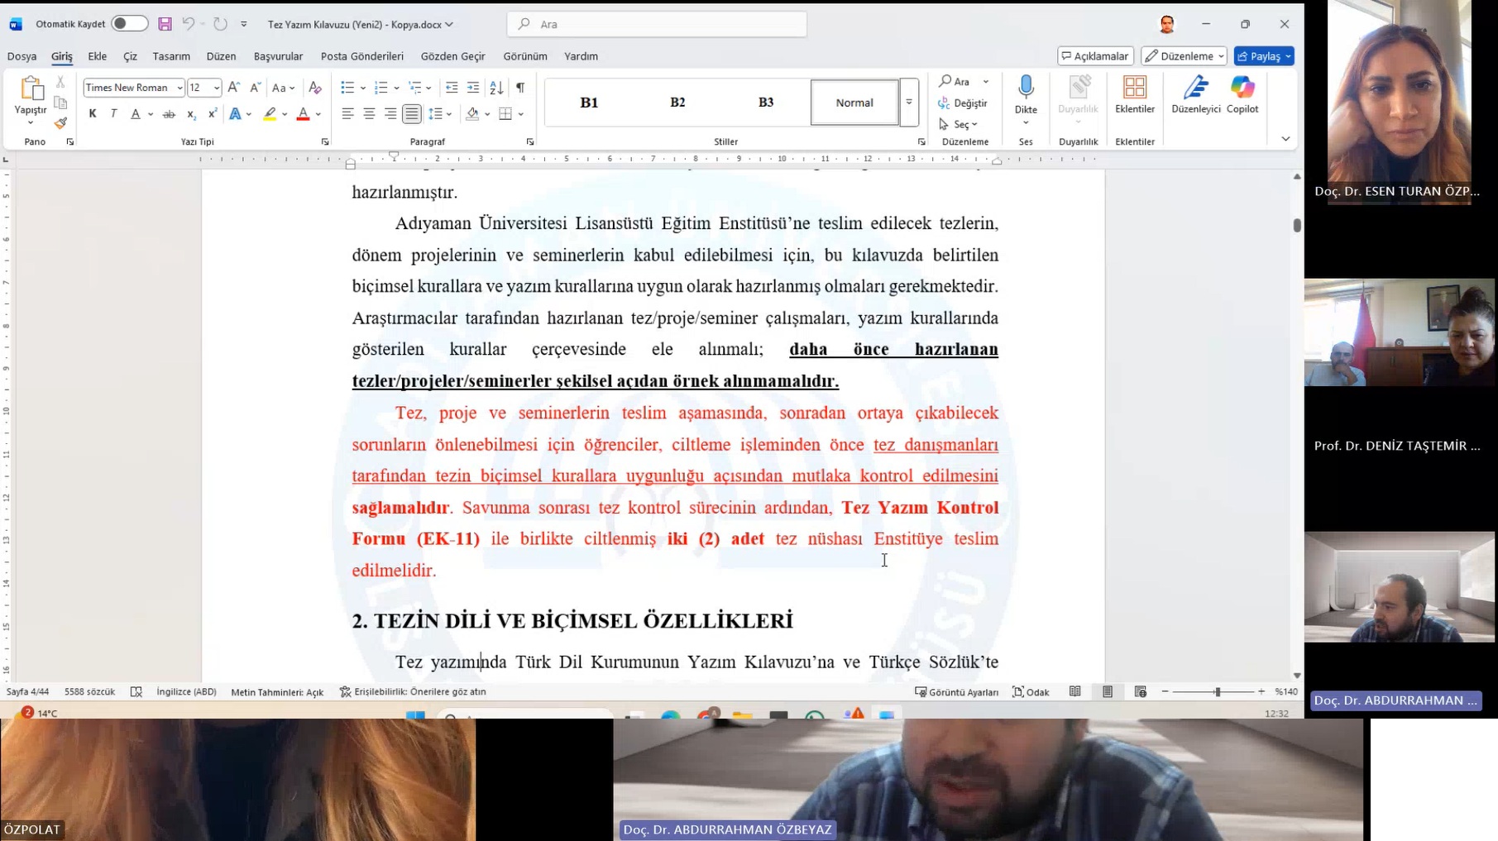Show paragraph marks with pilcrow icon
Screen dimensions: 1498x841
coord(520,88)
